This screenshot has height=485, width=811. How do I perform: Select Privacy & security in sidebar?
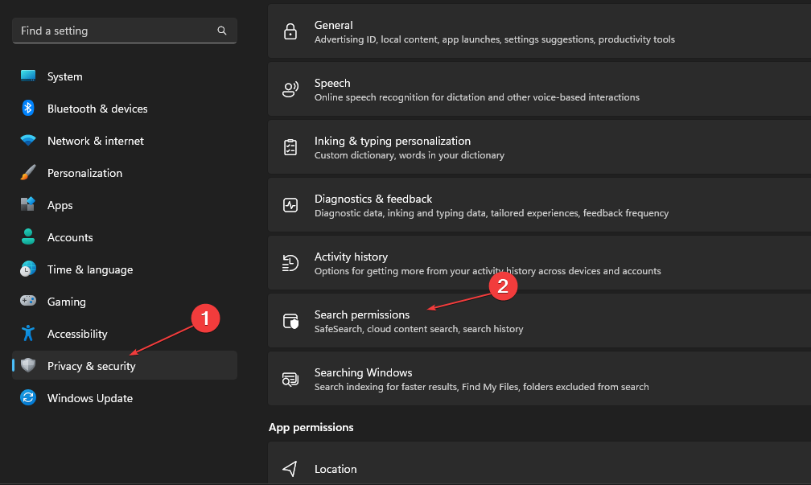pyautogui.click(x=91, y=366)
